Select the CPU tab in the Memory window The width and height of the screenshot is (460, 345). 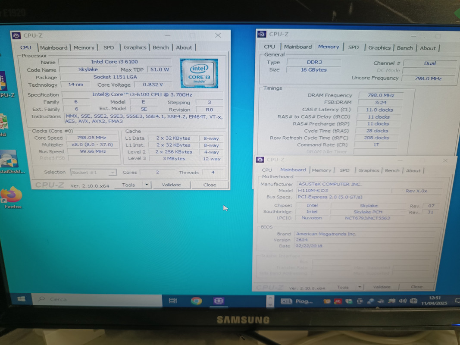click(x=269, y=47)
